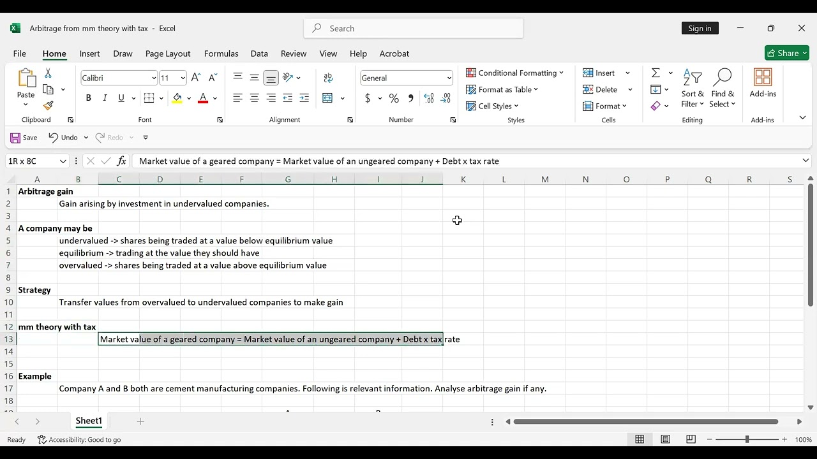Toggle Bold formatting
This screenshot has height=459, width=817.
pyautogui.click(x=88, y=98)
